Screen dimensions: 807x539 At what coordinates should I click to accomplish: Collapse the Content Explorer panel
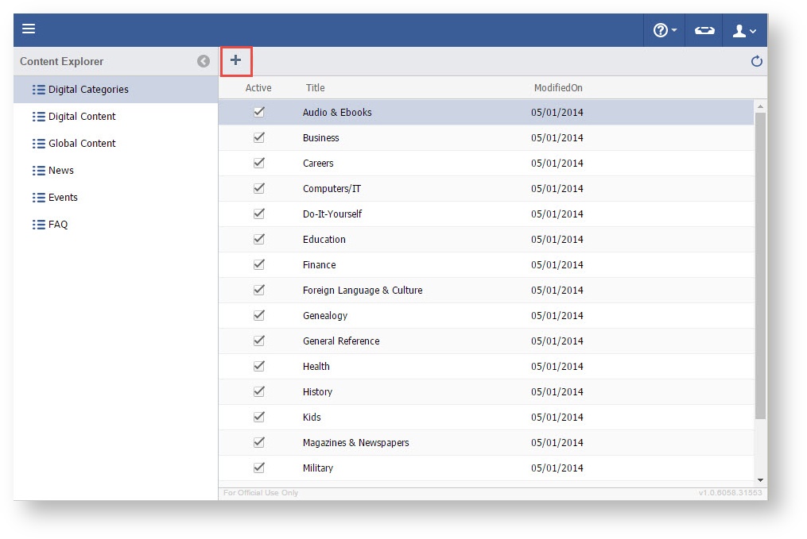204,61
